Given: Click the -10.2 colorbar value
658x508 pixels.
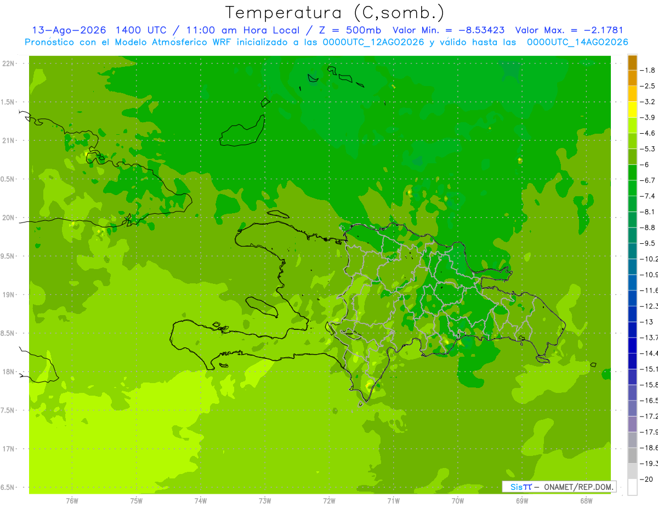Looking at the screenshot, I should coord(649,259).
